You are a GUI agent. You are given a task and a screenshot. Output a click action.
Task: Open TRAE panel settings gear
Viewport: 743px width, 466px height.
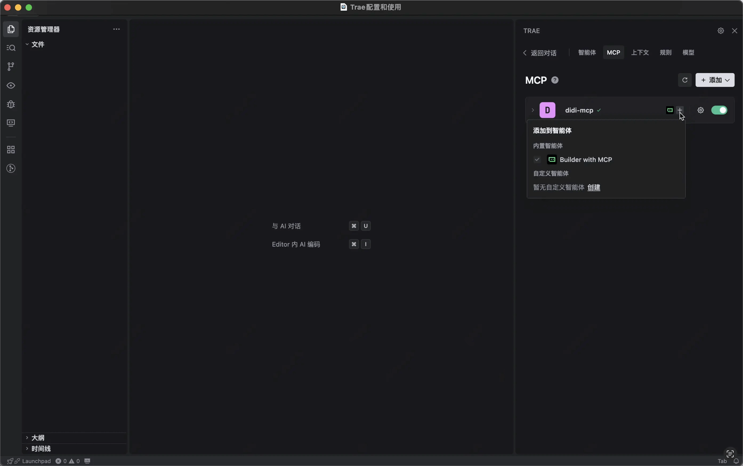click(721, 31)
